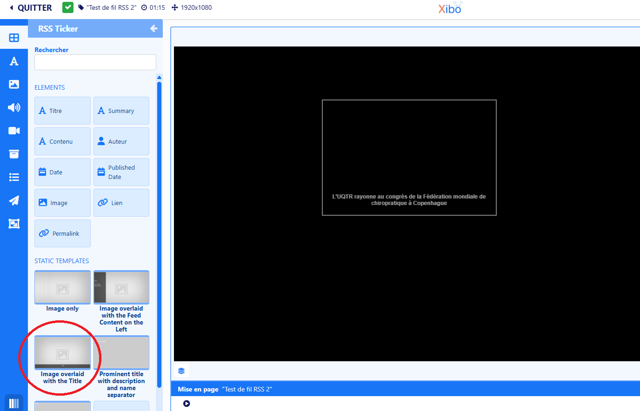
Task: Click the 01:15 duration text
Action: (x=157, y=7)
